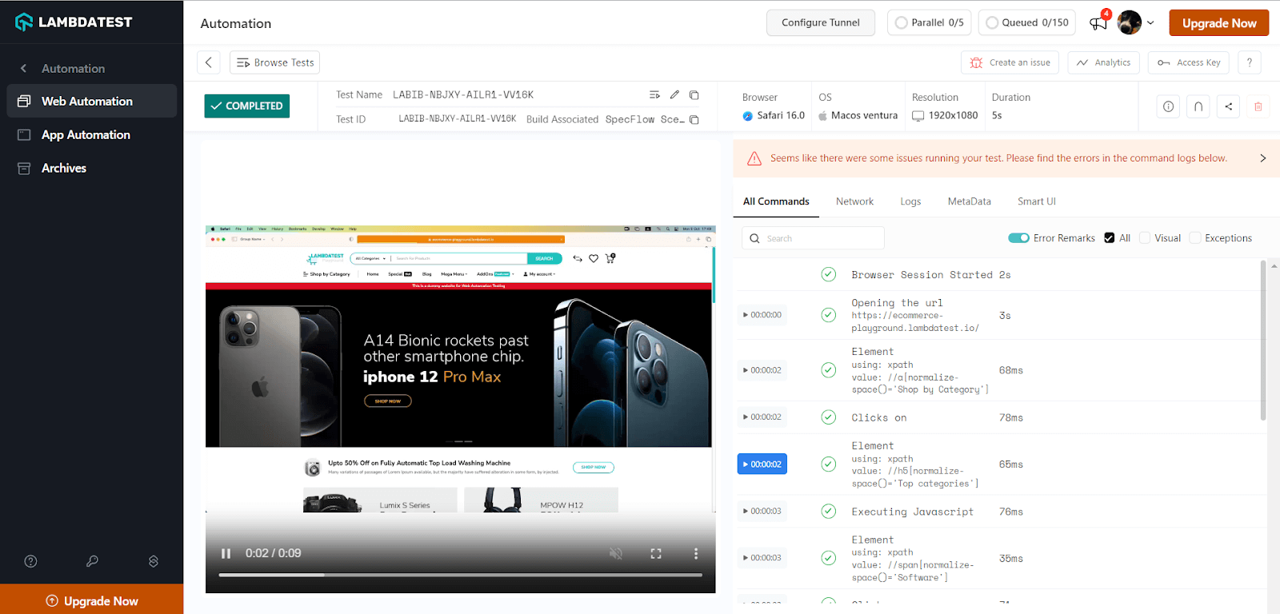Click the LambdaTest logo

click(74, 22)
